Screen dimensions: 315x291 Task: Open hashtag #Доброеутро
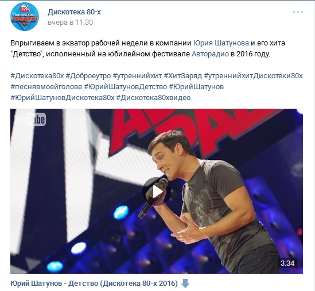click(88, 76)
